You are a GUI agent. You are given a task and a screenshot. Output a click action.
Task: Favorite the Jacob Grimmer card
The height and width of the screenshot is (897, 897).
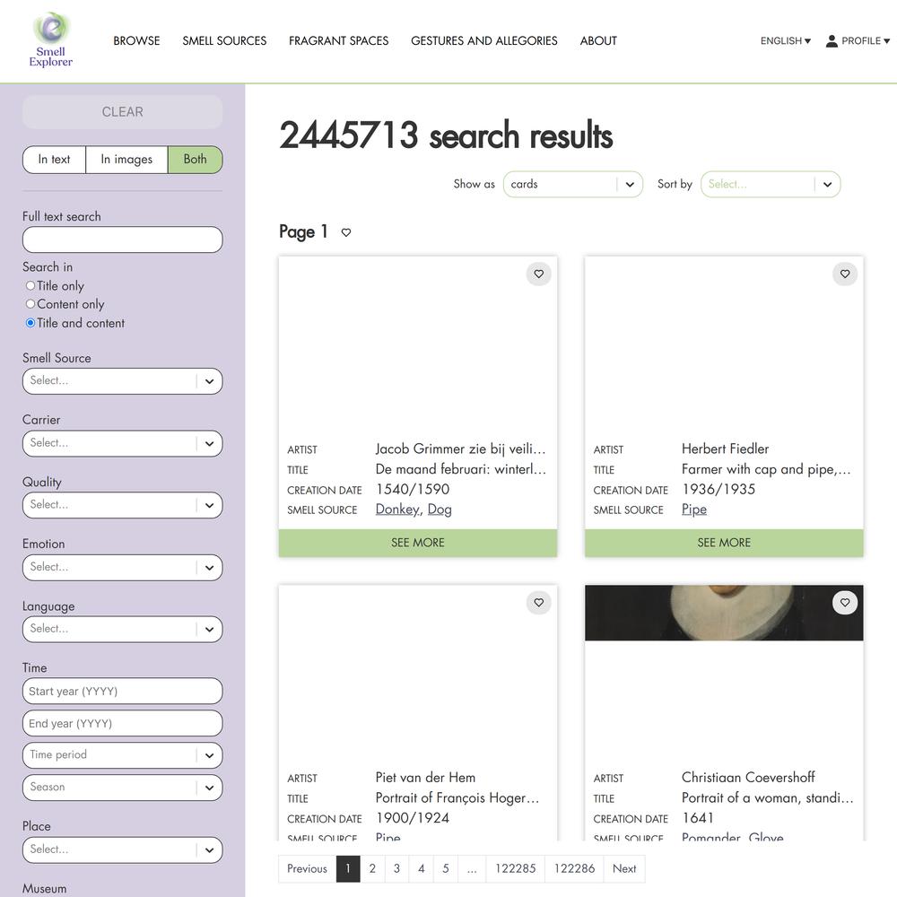(x=538, y=274)
